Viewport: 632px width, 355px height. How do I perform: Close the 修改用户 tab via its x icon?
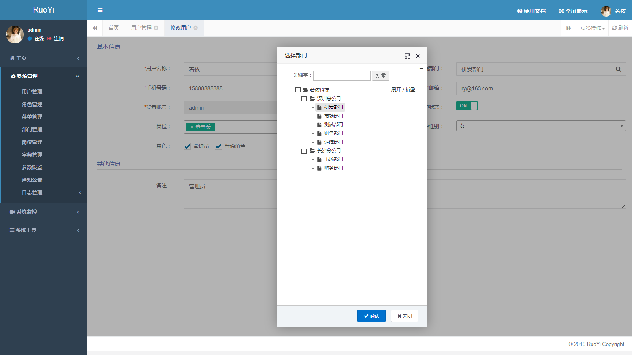(196, 28)
